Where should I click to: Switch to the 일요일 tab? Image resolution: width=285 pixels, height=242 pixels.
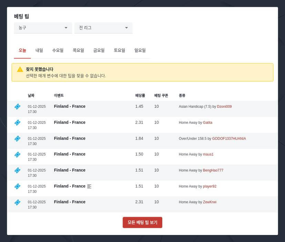(140, 50)
